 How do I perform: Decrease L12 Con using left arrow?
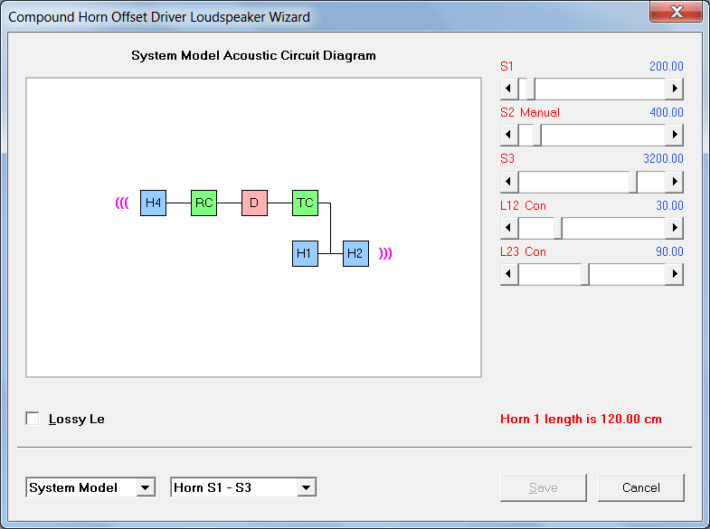[x=509, y=228]
